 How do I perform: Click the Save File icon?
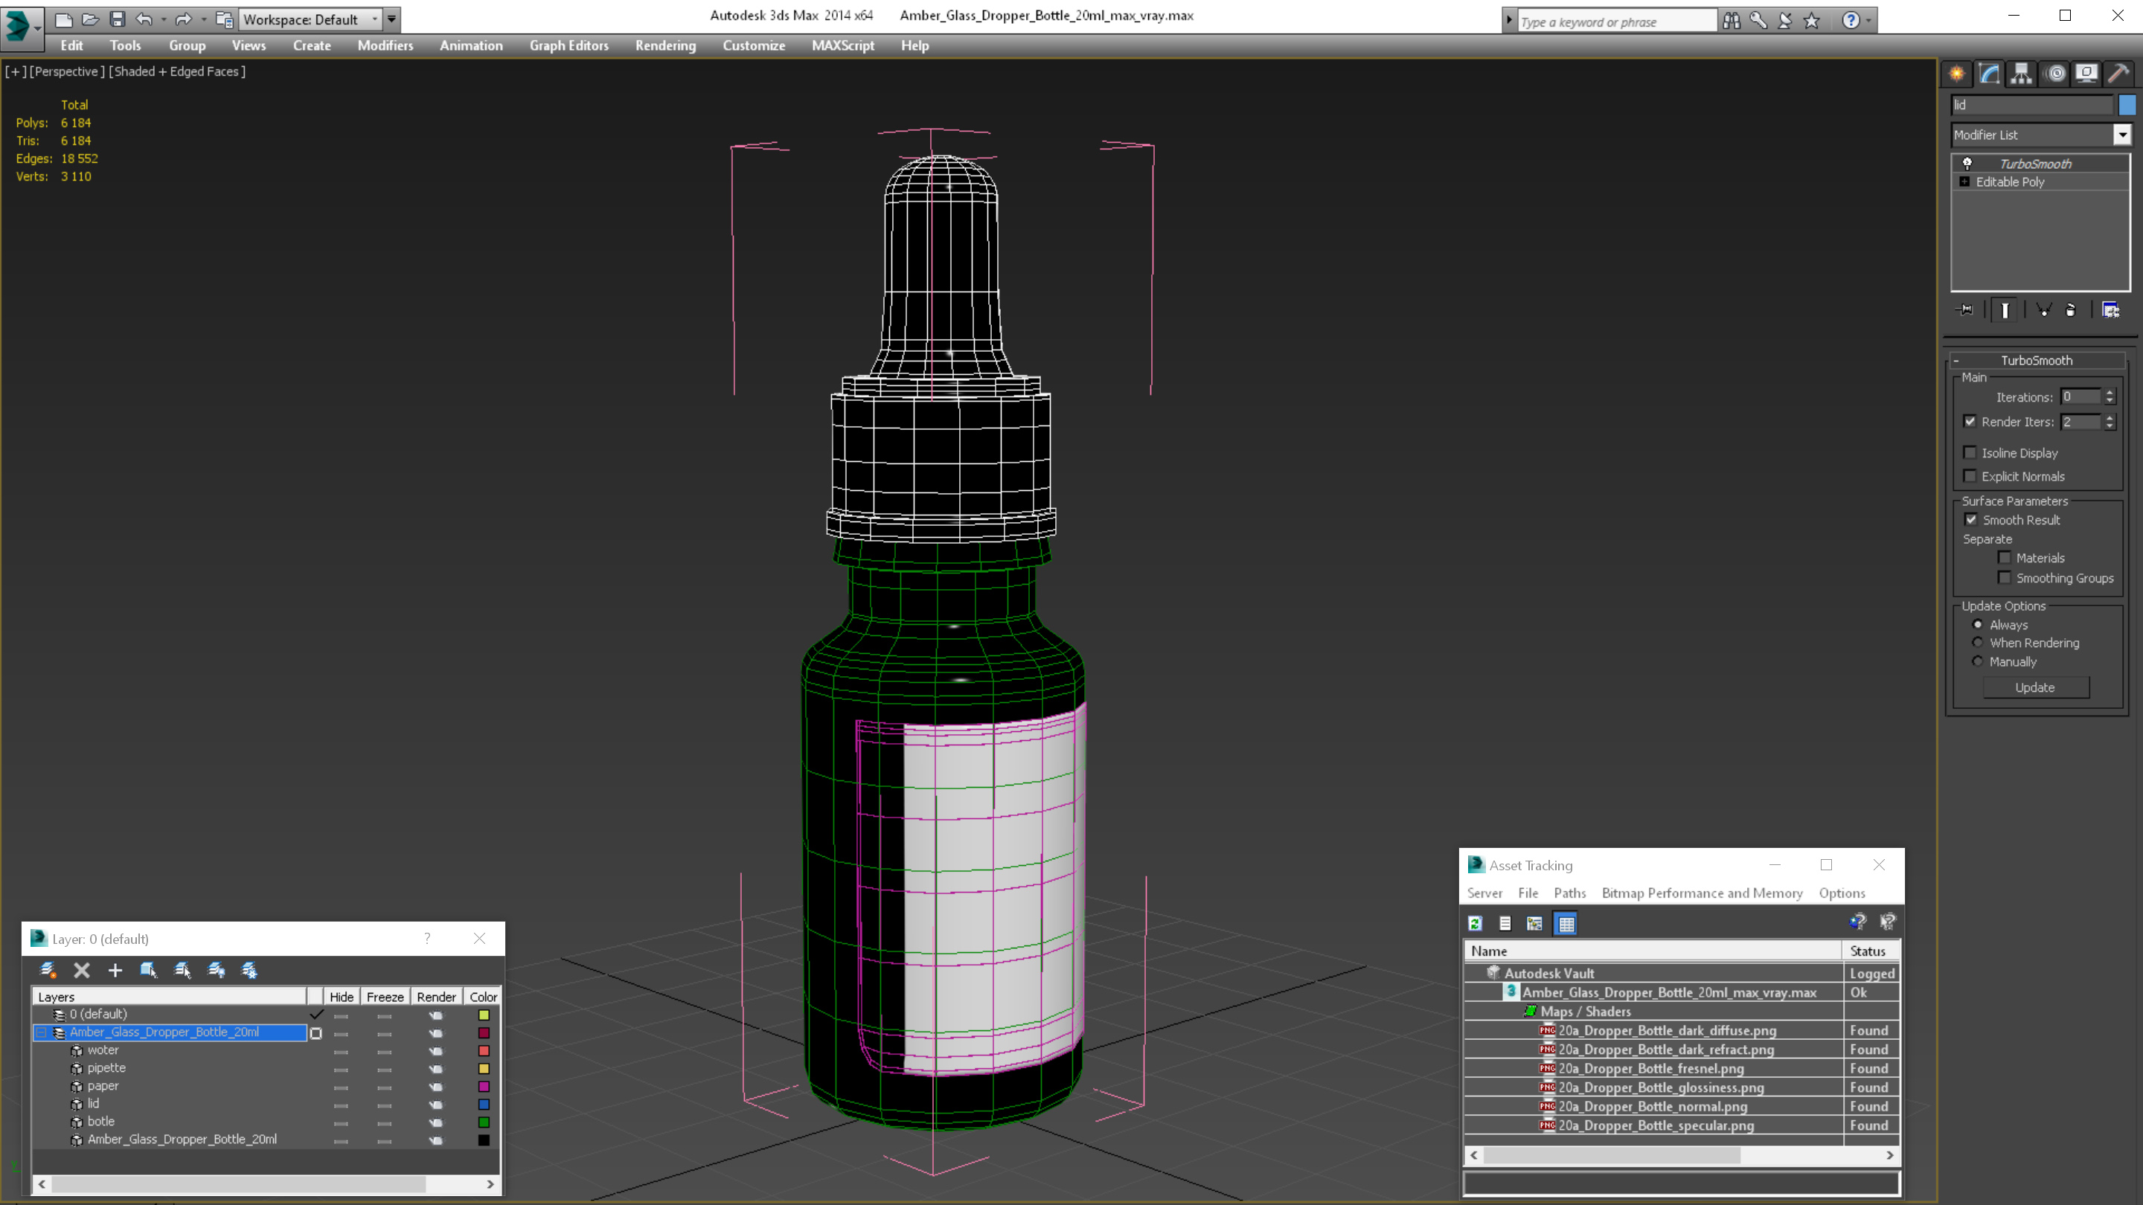117,19
